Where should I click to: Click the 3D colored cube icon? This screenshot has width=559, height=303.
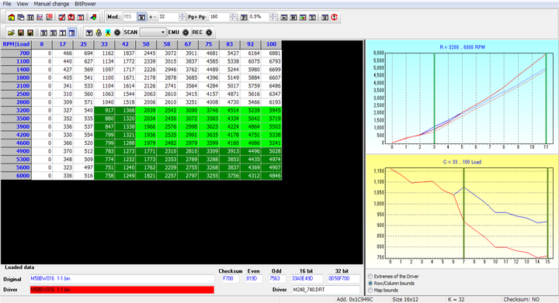click(93, 17)
